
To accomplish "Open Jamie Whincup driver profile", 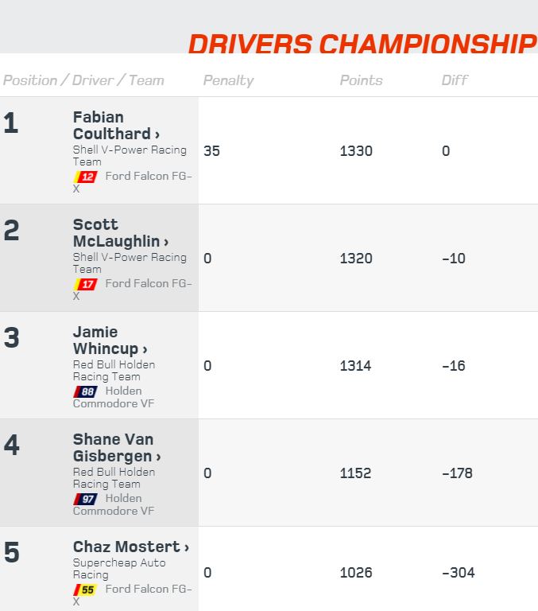I will click(110, 341).
